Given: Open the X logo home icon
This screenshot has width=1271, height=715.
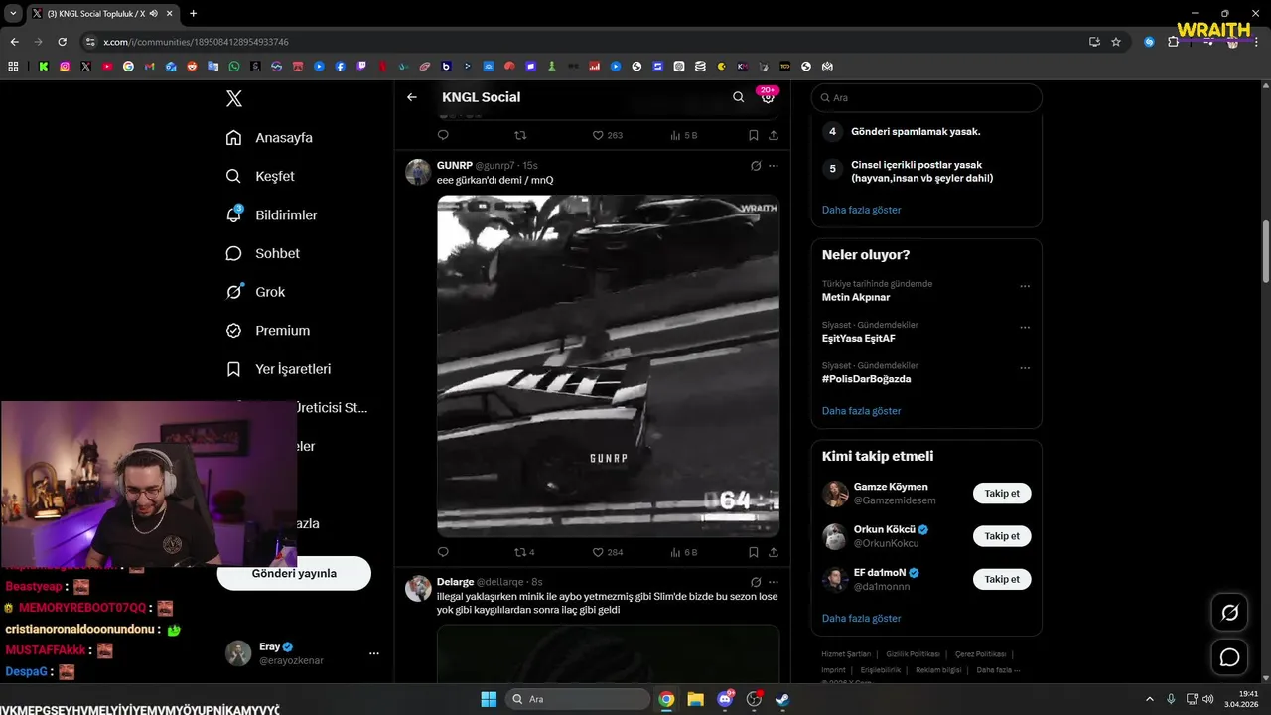Looking at the screenshot, I should (x=233, y=98).
